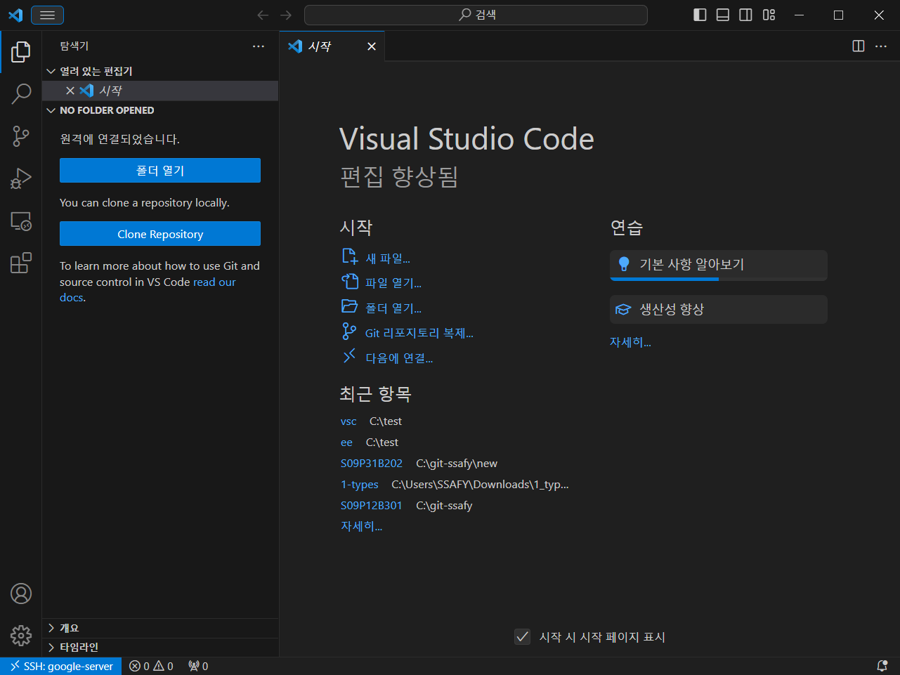Open recent item ee
This screenshot has height=675, width=900.
[346, 443]
